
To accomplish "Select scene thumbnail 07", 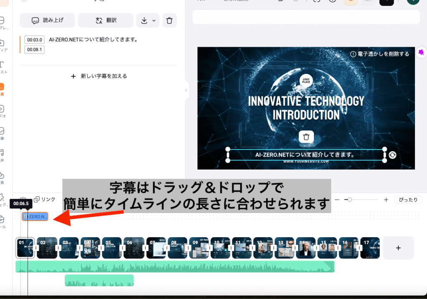I will [x=156, y=248].
